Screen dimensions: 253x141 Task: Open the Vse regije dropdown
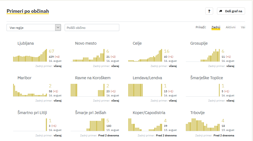[x=34, y=27]
